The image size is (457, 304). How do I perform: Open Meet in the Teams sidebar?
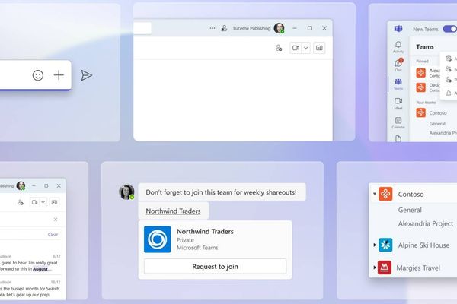click(398, 103)
